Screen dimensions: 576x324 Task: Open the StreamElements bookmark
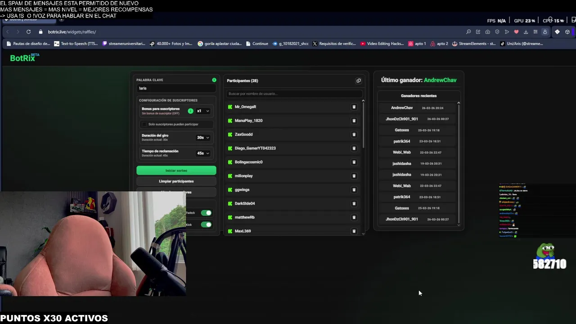[473, 44]
